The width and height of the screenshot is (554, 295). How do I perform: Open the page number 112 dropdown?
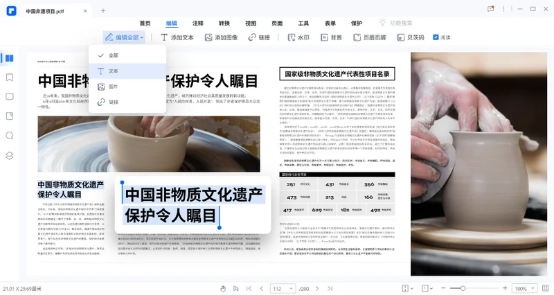(x=283, y=289)
